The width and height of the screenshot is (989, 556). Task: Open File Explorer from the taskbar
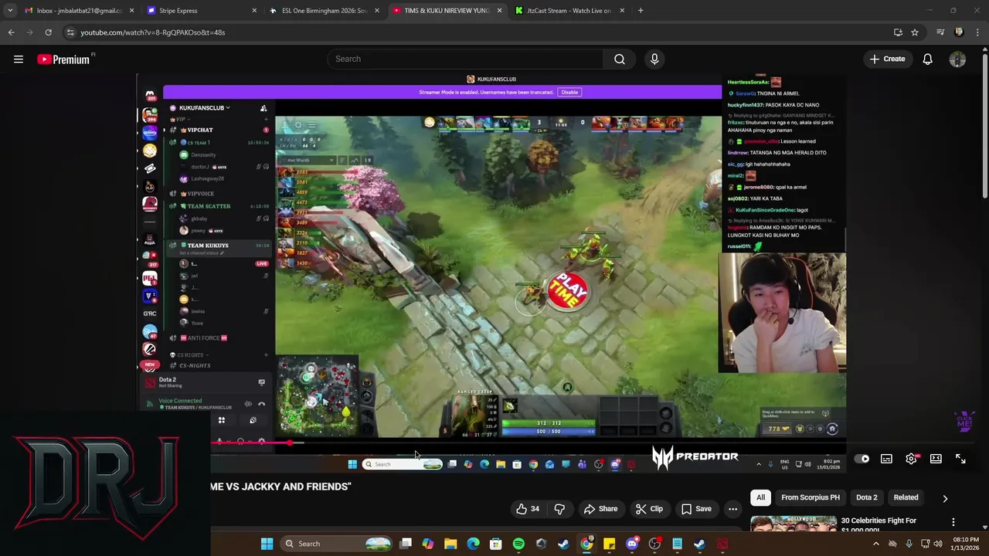(x=450, y=544)
